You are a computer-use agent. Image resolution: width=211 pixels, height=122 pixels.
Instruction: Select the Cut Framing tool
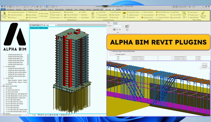click(161, 15)
